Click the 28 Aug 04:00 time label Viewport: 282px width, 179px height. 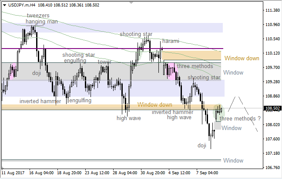pyautogui.click(x=126, y=172)
